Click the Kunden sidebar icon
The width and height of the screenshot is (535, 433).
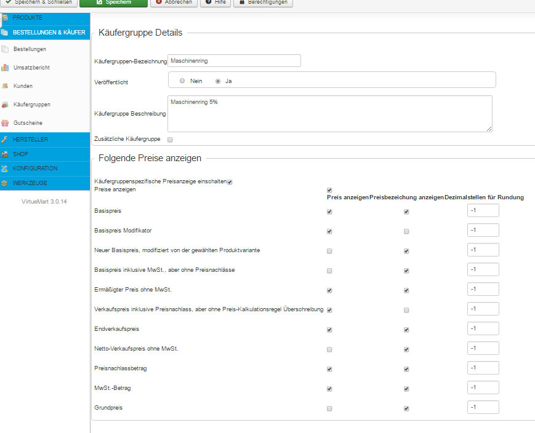click(x=5, y=86)
